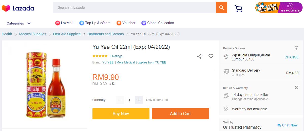Open the Lazada Wallet banner
Viewport: 304px width, 131px height.
[x=268, y=8]
